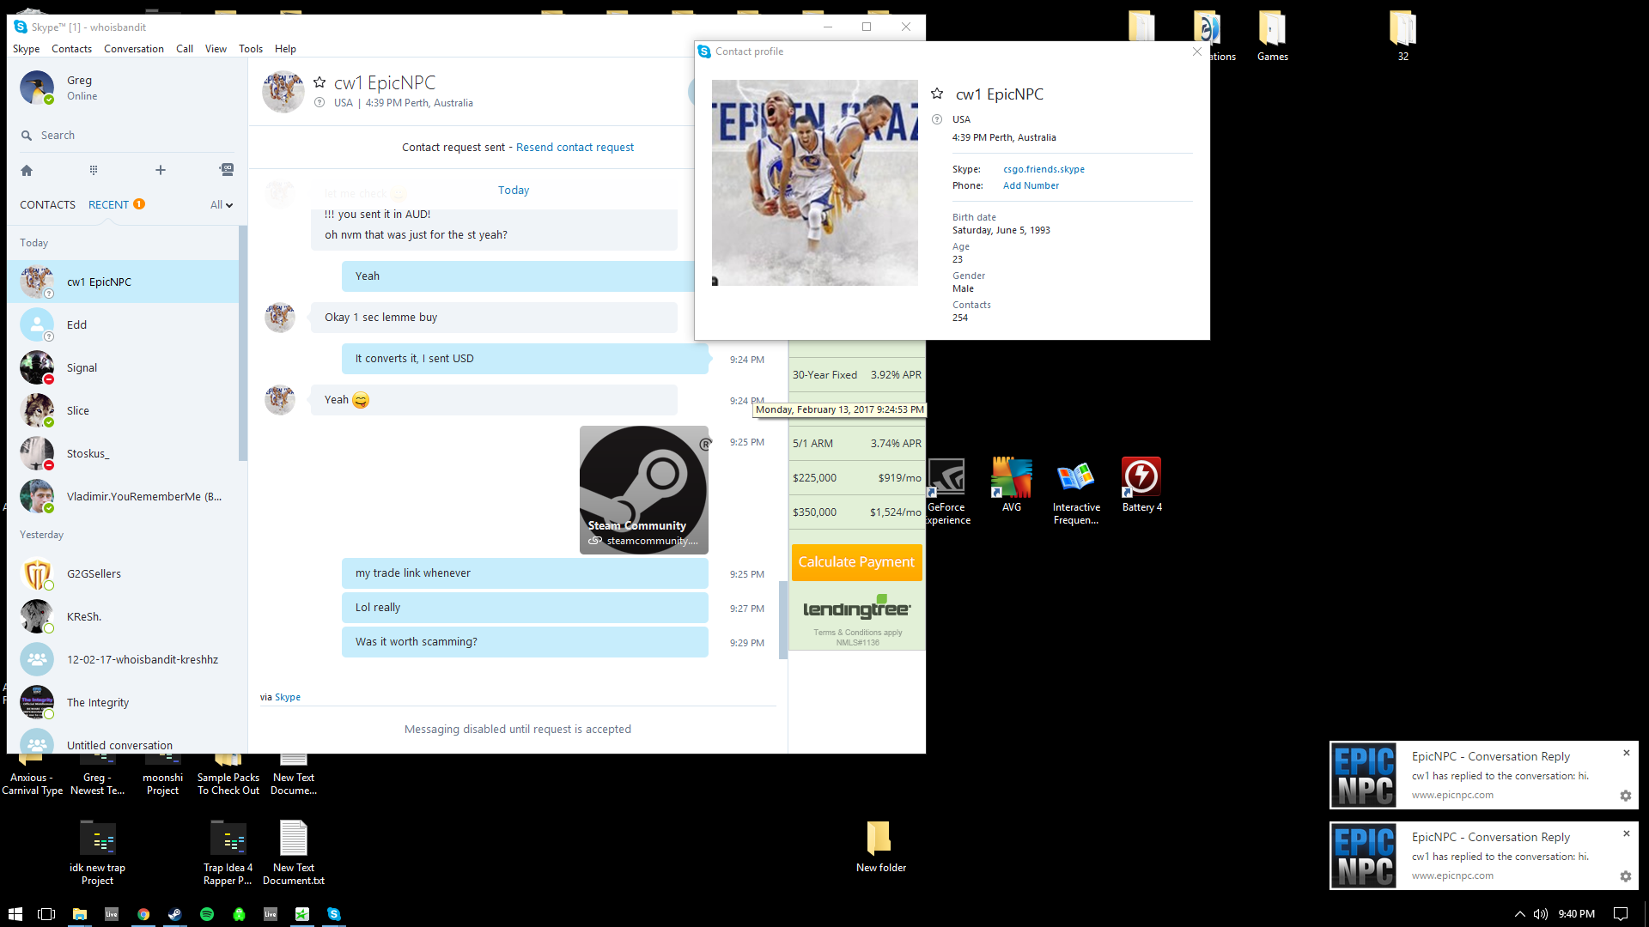Click the Skype search field

127,136
